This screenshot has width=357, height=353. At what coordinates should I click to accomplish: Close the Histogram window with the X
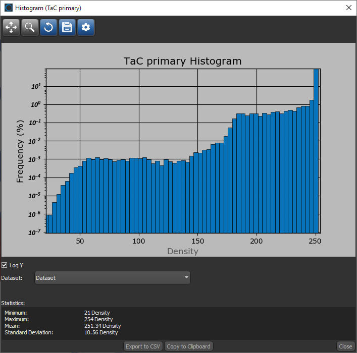pyautogui.click(x=348, y=8)
